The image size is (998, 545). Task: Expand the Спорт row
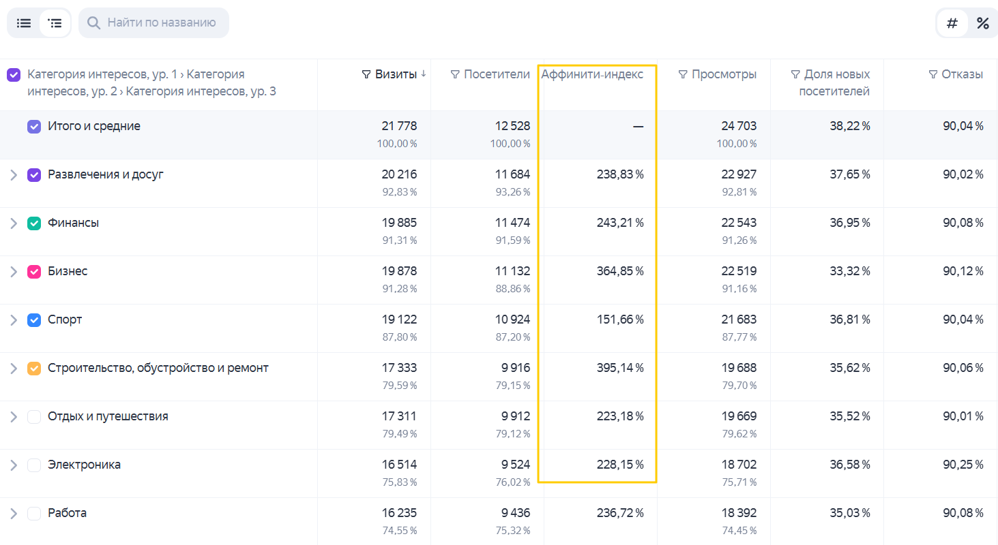(x=14, y=320)
